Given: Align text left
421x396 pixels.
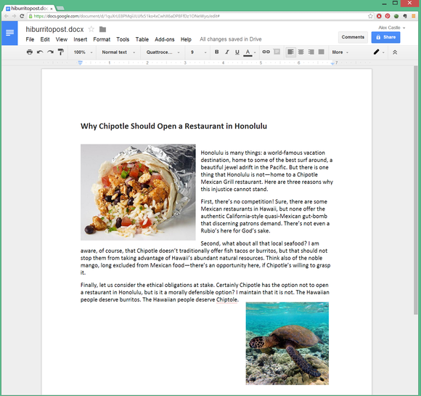Looking at the screenshot, I should pos(290,52).
